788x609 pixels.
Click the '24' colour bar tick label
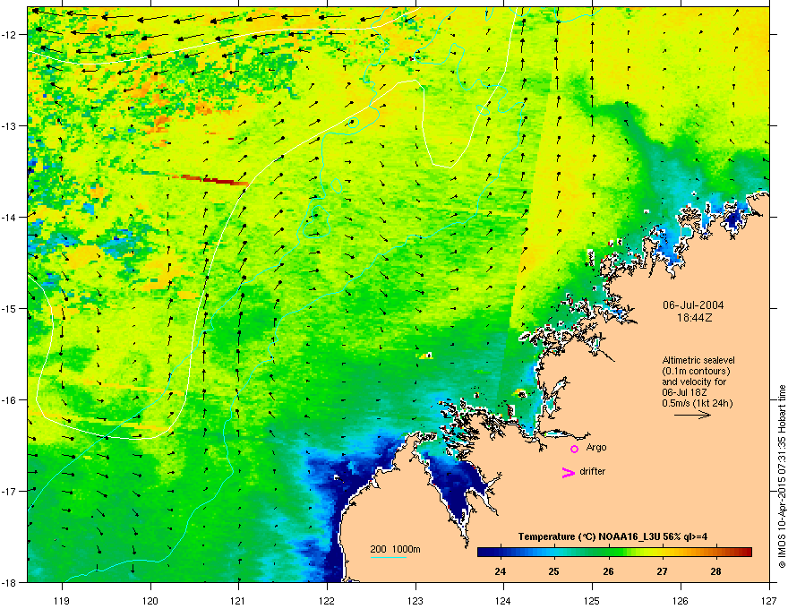500,570
